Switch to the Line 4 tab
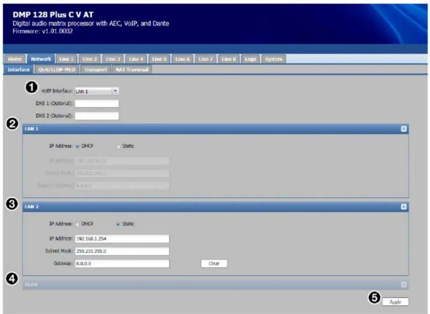Screen dimensions: 430x314 coord(136,59)
